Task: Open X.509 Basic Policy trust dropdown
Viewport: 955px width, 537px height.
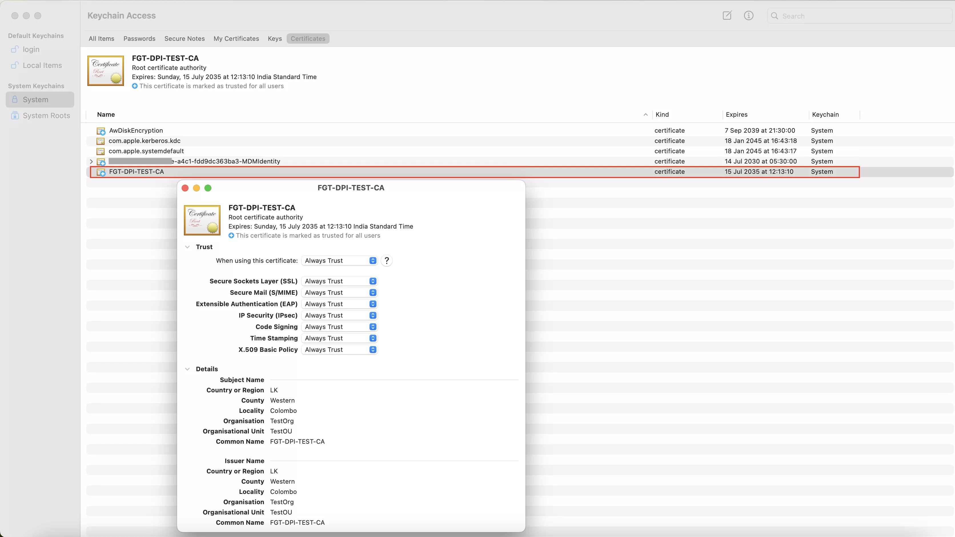Action: pos(340,350)
